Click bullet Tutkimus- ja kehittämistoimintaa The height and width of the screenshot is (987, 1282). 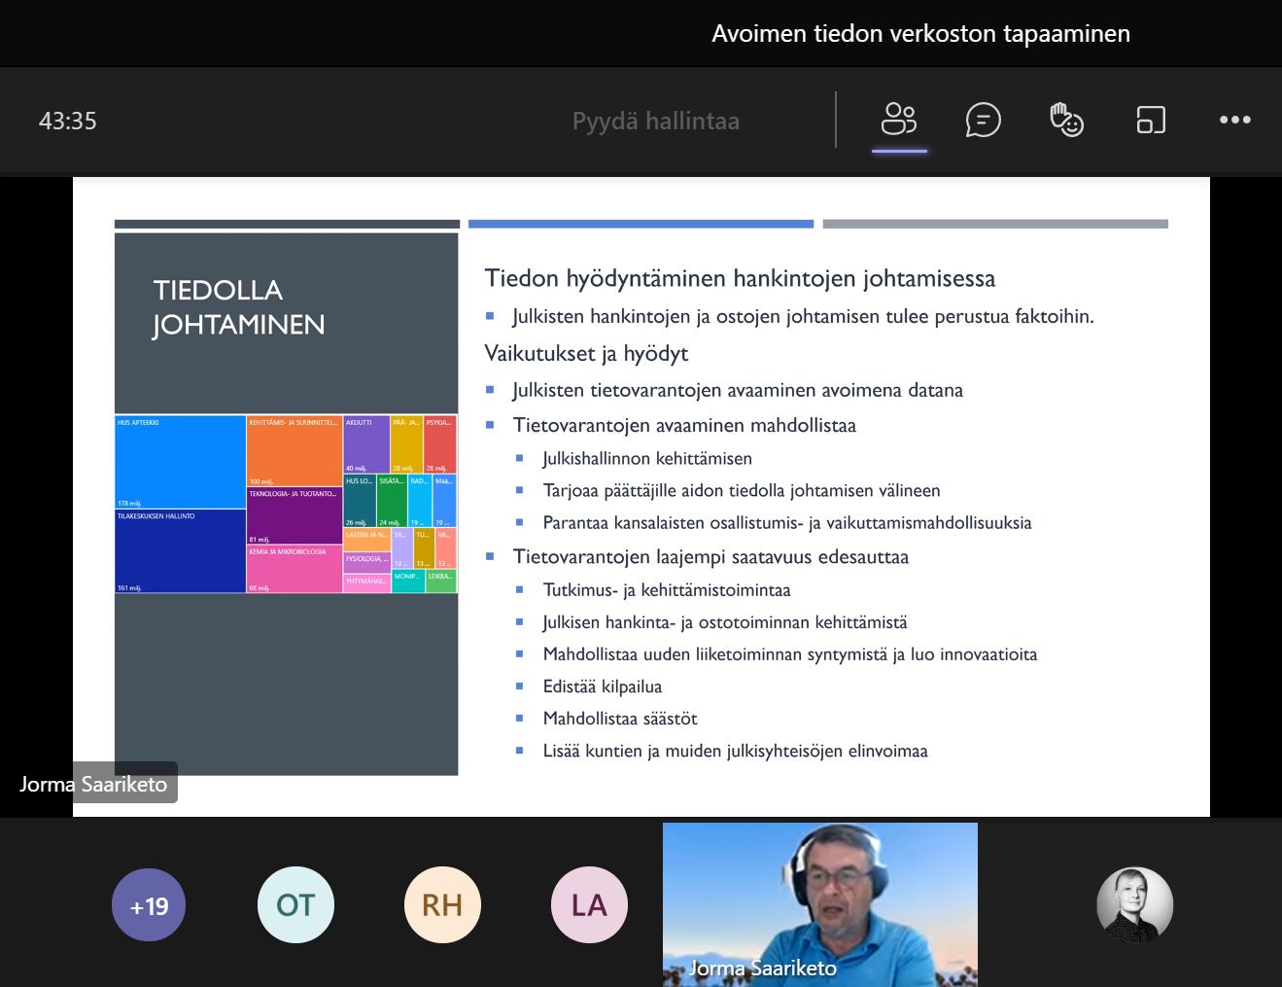667,589
